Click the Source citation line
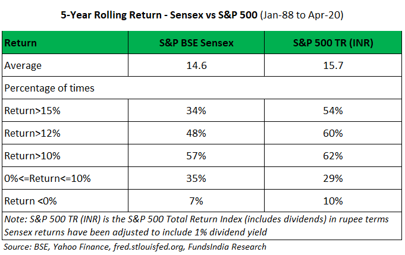405x255 pixels. point(135,246)
